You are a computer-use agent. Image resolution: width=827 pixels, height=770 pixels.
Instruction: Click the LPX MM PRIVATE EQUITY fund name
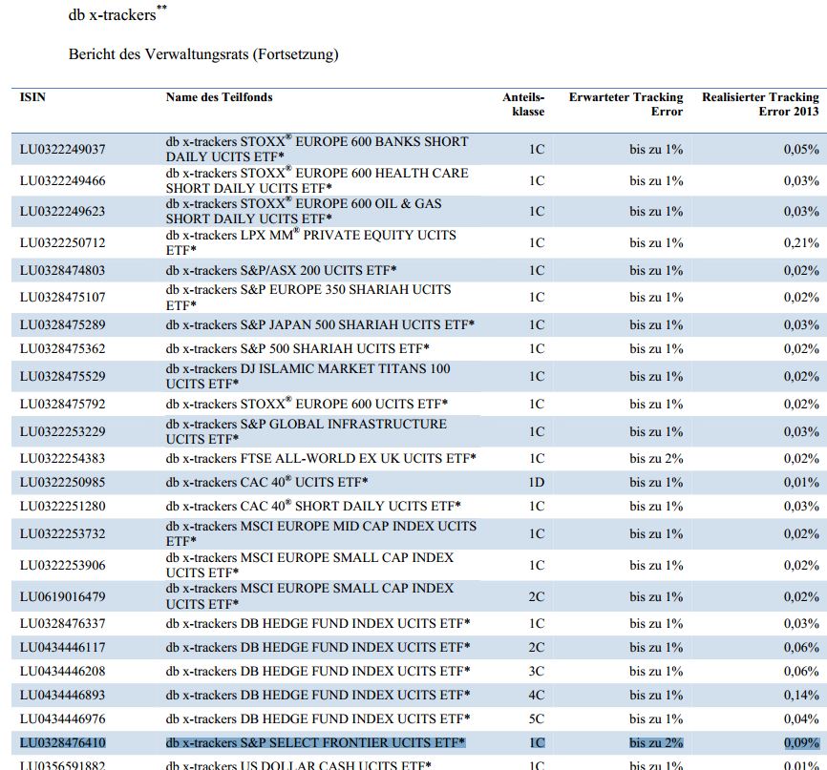point(311,243)
